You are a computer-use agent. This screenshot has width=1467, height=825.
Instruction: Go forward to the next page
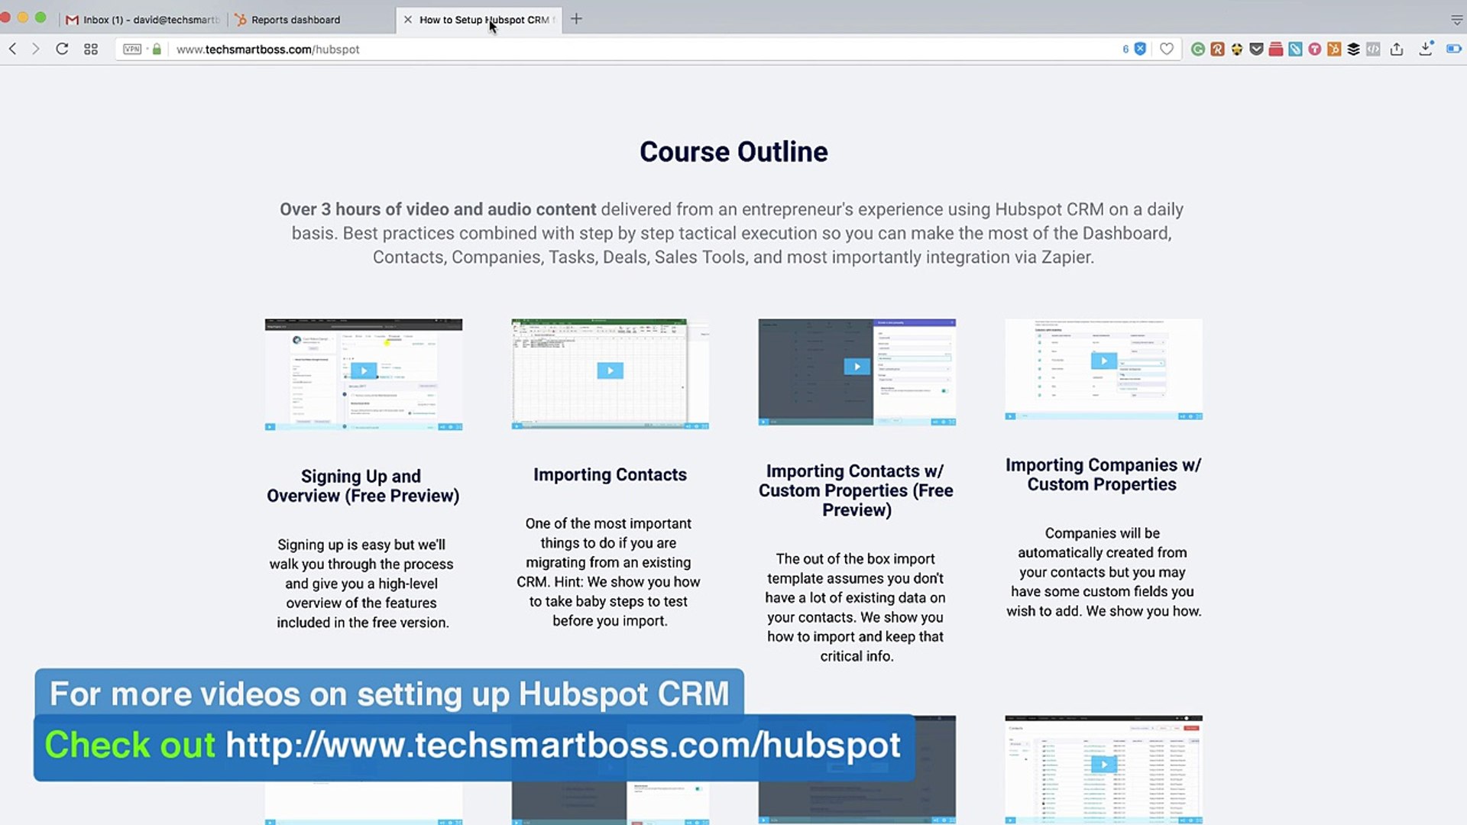point(35,49)
